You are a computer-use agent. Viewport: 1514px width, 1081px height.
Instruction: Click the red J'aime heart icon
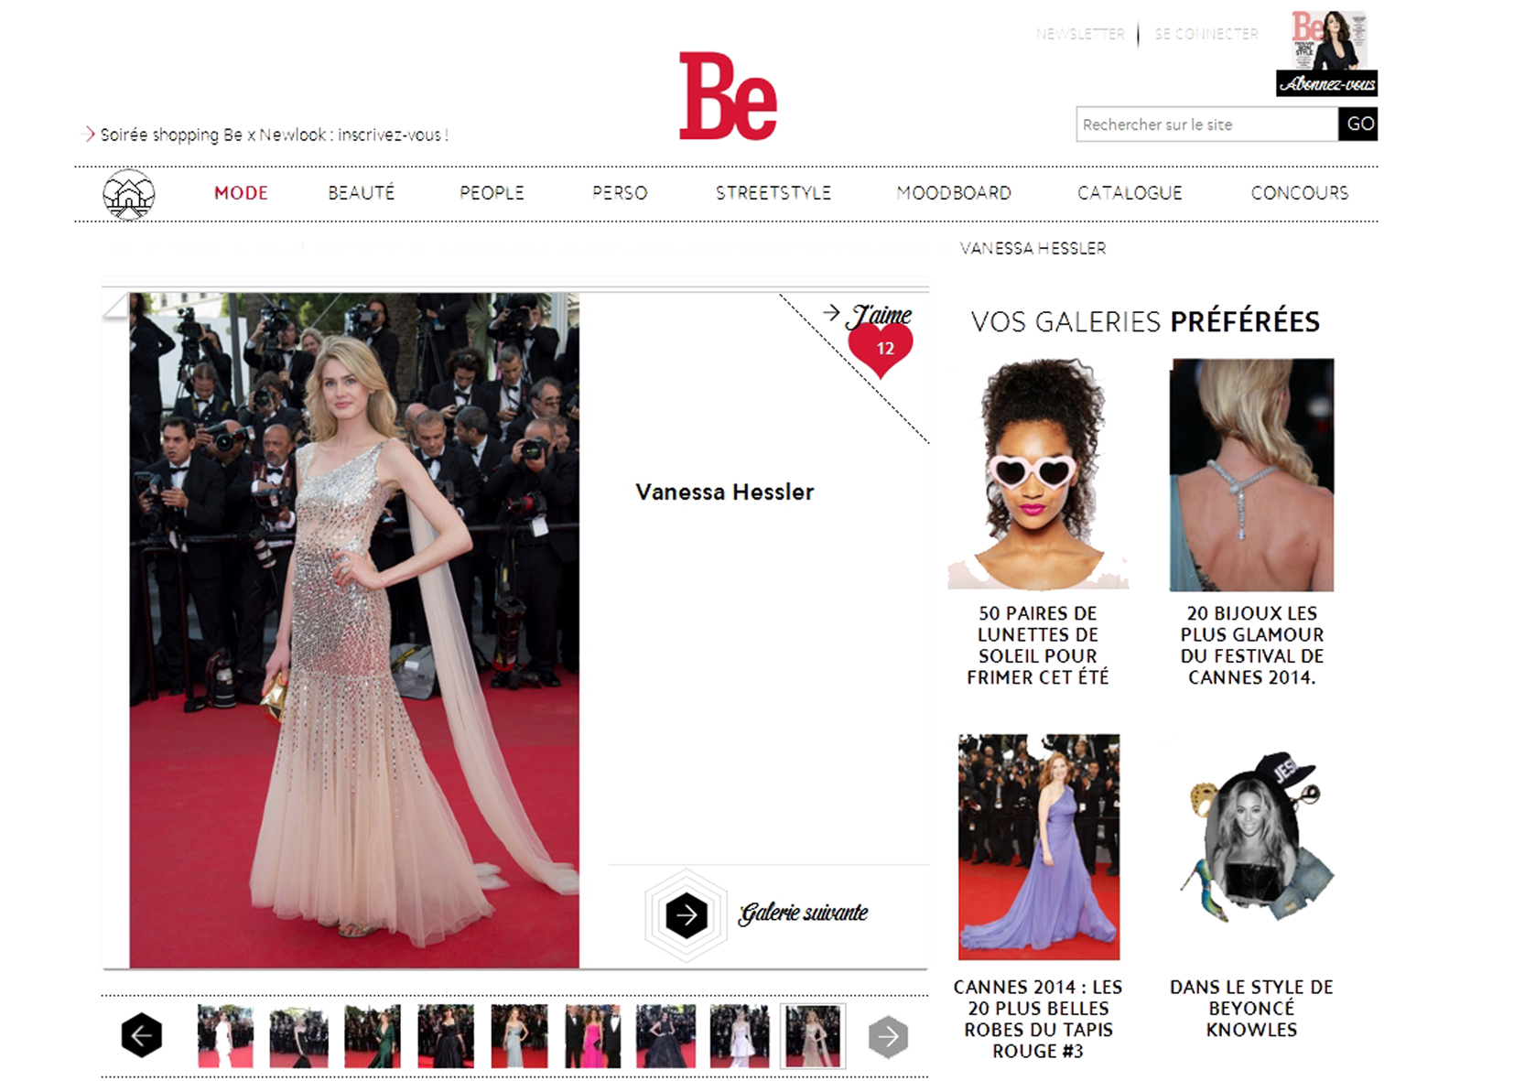coord(881,349)
